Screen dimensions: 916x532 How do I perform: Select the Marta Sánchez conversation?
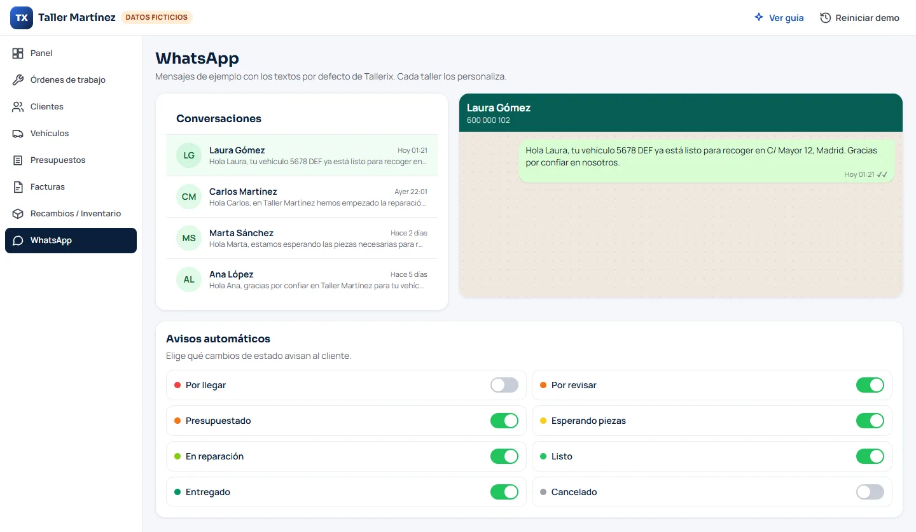302,238
